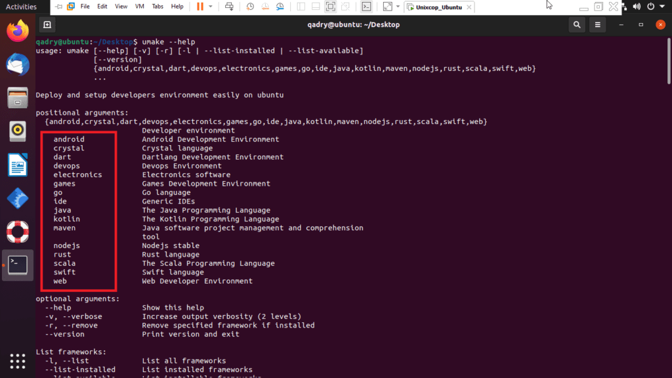This screenshot has height=378, width=672.
Task: Click the 'android' argument in the list
Action: click(x=69, y=139)
